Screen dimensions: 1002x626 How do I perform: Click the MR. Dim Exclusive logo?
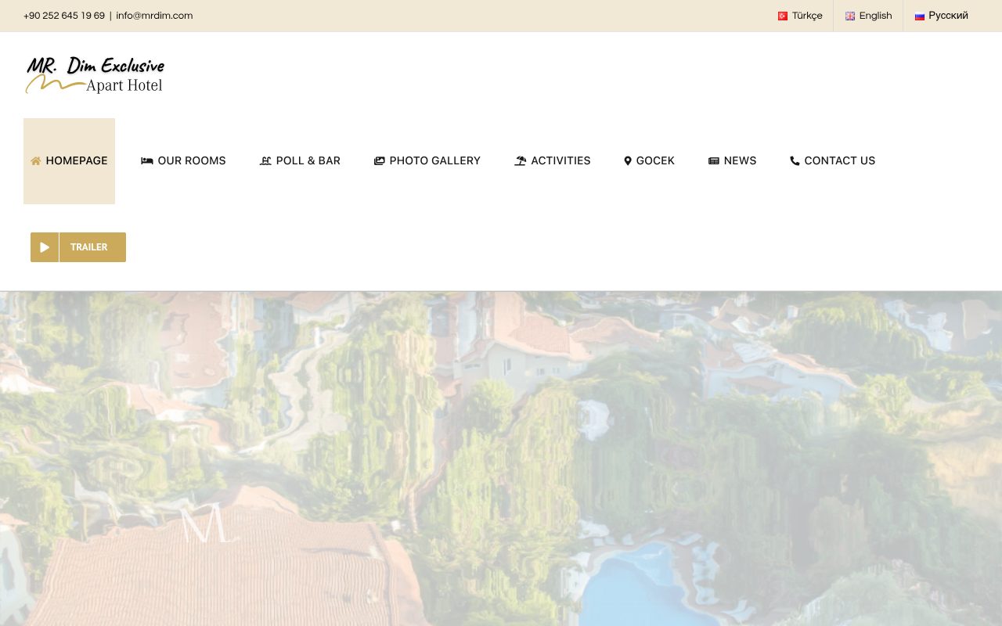click(95, 75)
